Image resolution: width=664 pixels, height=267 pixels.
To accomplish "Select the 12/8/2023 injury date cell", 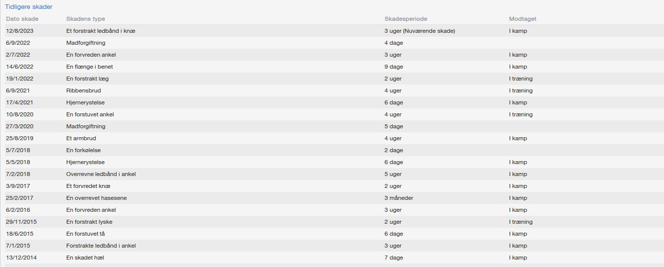I will pos(19,31).
